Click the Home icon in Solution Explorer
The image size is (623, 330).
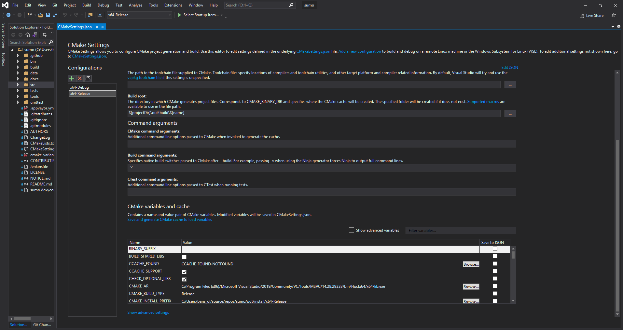click(x=28, y=35)
